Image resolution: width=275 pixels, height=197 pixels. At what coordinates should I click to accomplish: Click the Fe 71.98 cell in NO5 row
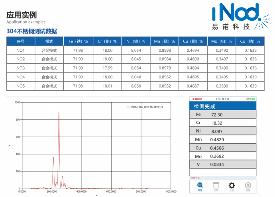(78, 86)
